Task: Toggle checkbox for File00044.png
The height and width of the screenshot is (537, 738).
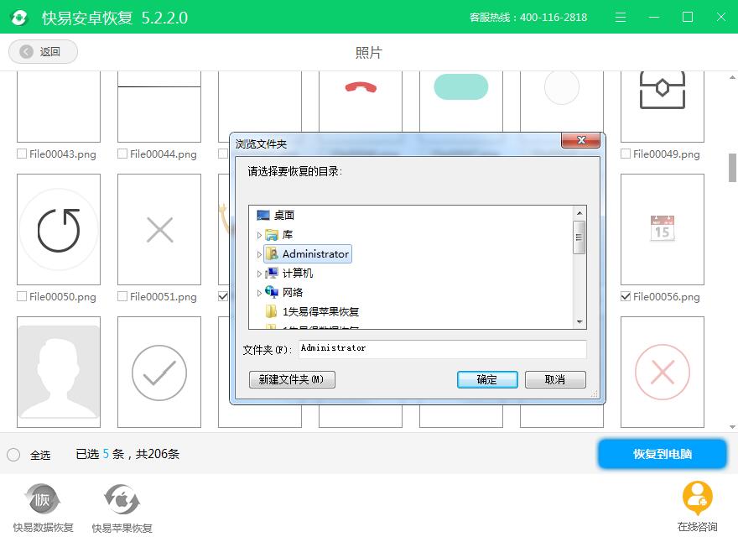Action: [122, 154]
